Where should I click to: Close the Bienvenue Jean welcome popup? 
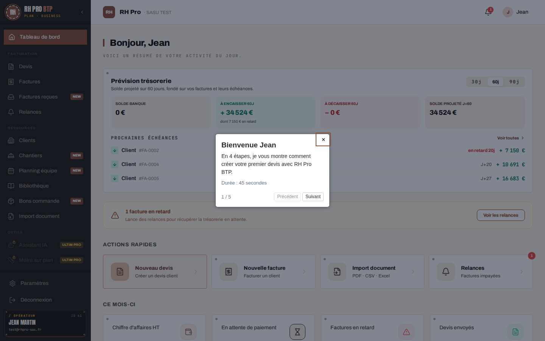pos(323,139)
